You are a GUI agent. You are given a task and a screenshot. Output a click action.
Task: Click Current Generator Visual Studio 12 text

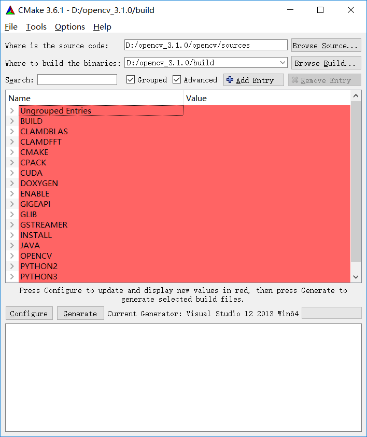tap(203, 314)
